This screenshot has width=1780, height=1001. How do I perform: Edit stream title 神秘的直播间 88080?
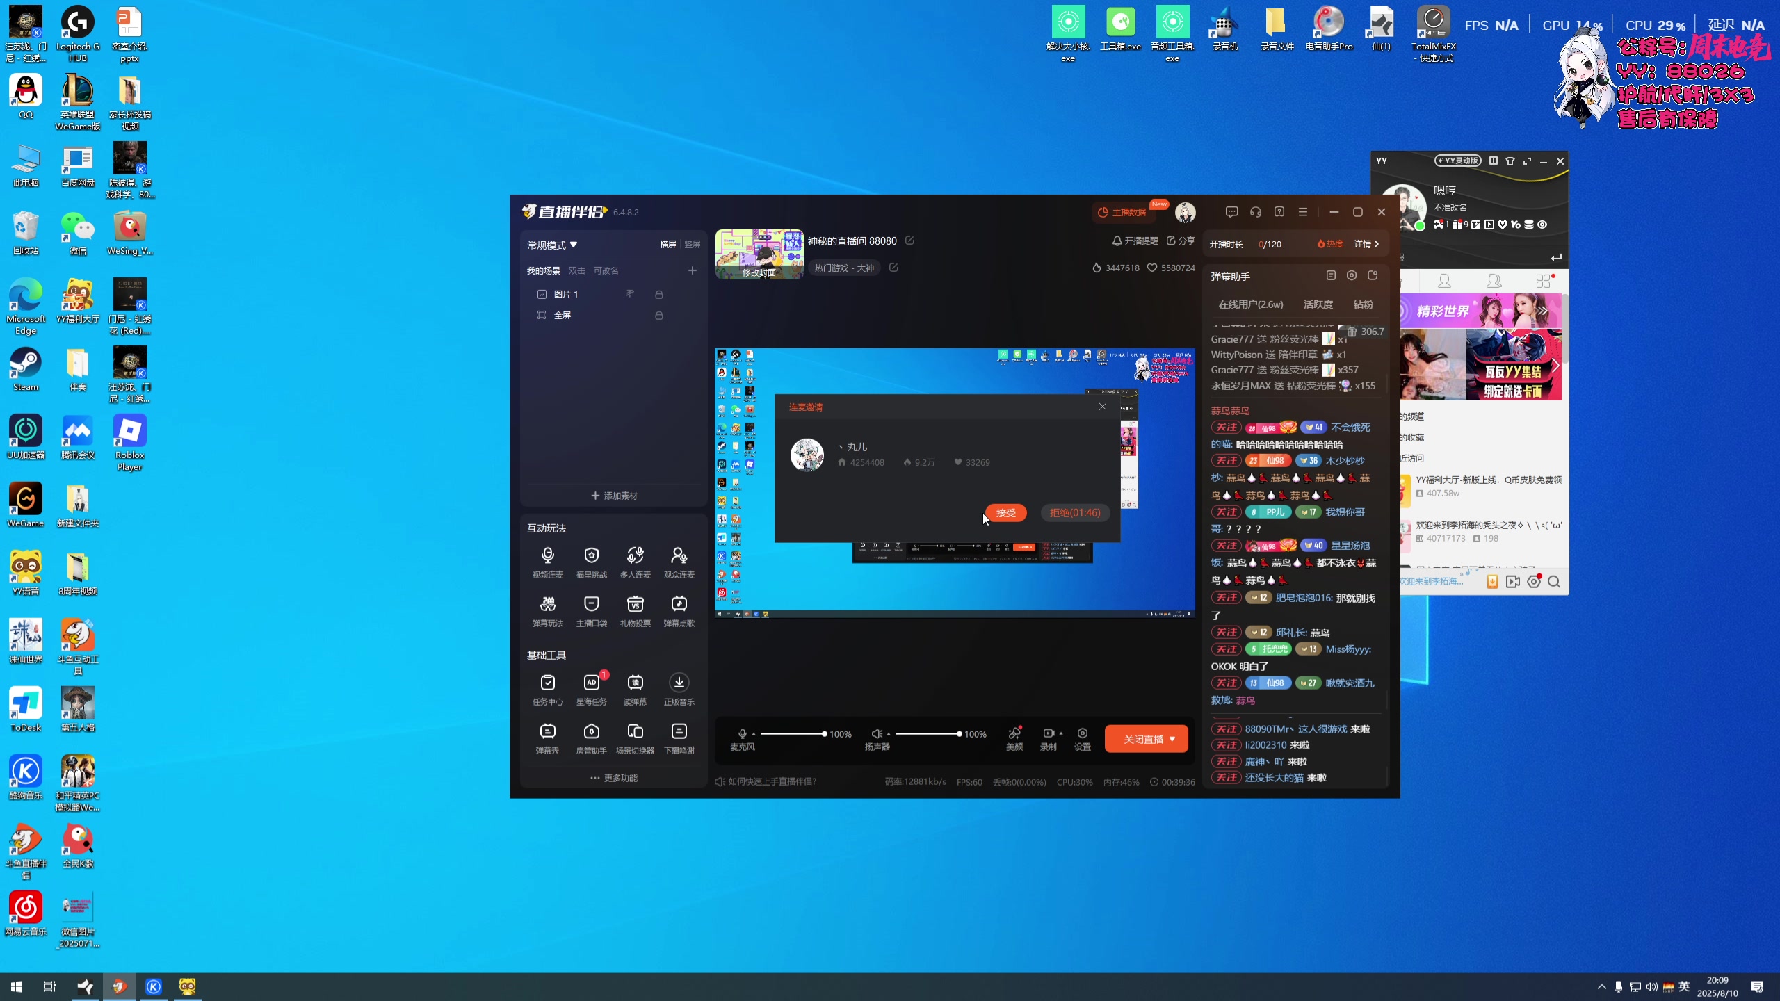click(x=909, y=241)
